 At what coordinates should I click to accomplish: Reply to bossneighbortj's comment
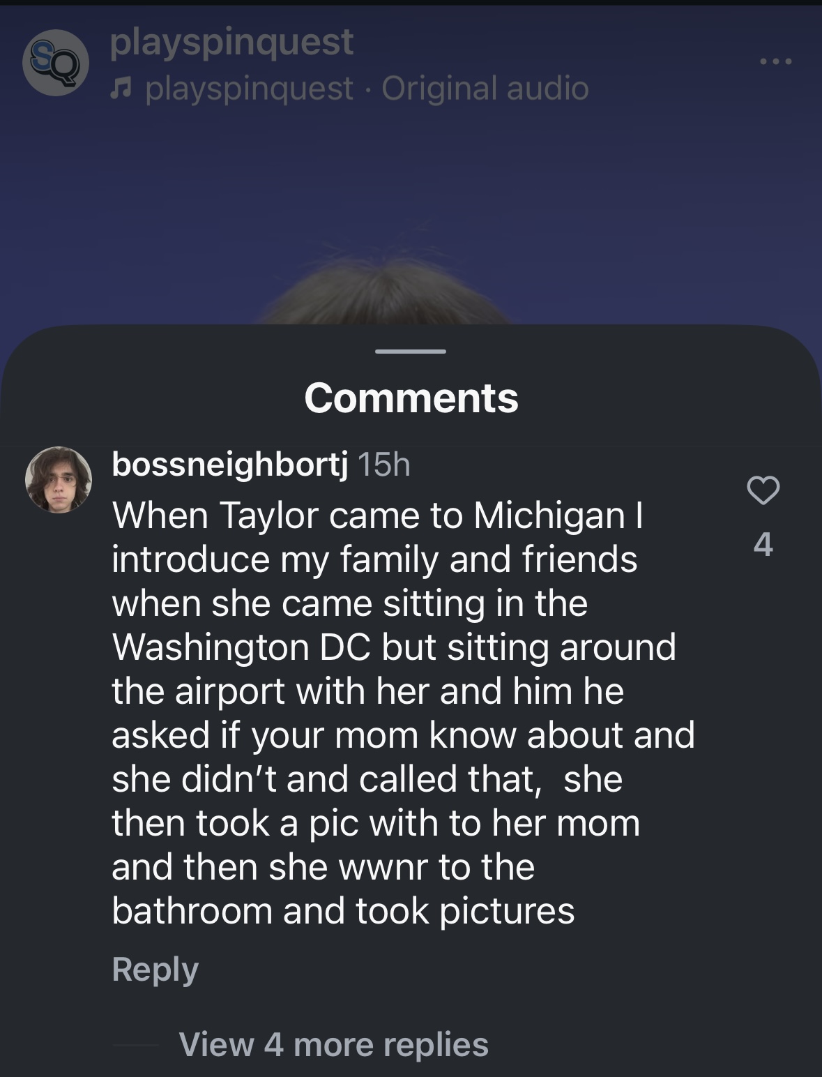pyautogui.click(x=155, y=969)
